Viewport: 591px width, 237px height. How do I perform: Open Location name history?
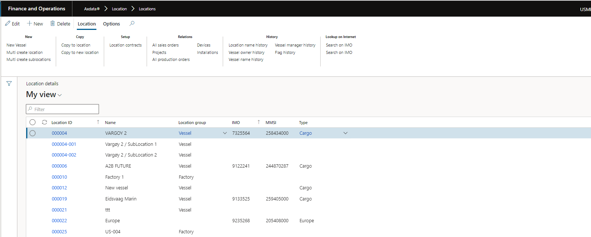coord(248,45)
